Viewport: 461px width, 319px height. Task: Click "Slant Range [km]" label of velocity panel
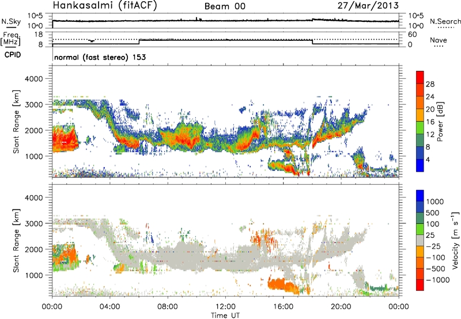16,241
